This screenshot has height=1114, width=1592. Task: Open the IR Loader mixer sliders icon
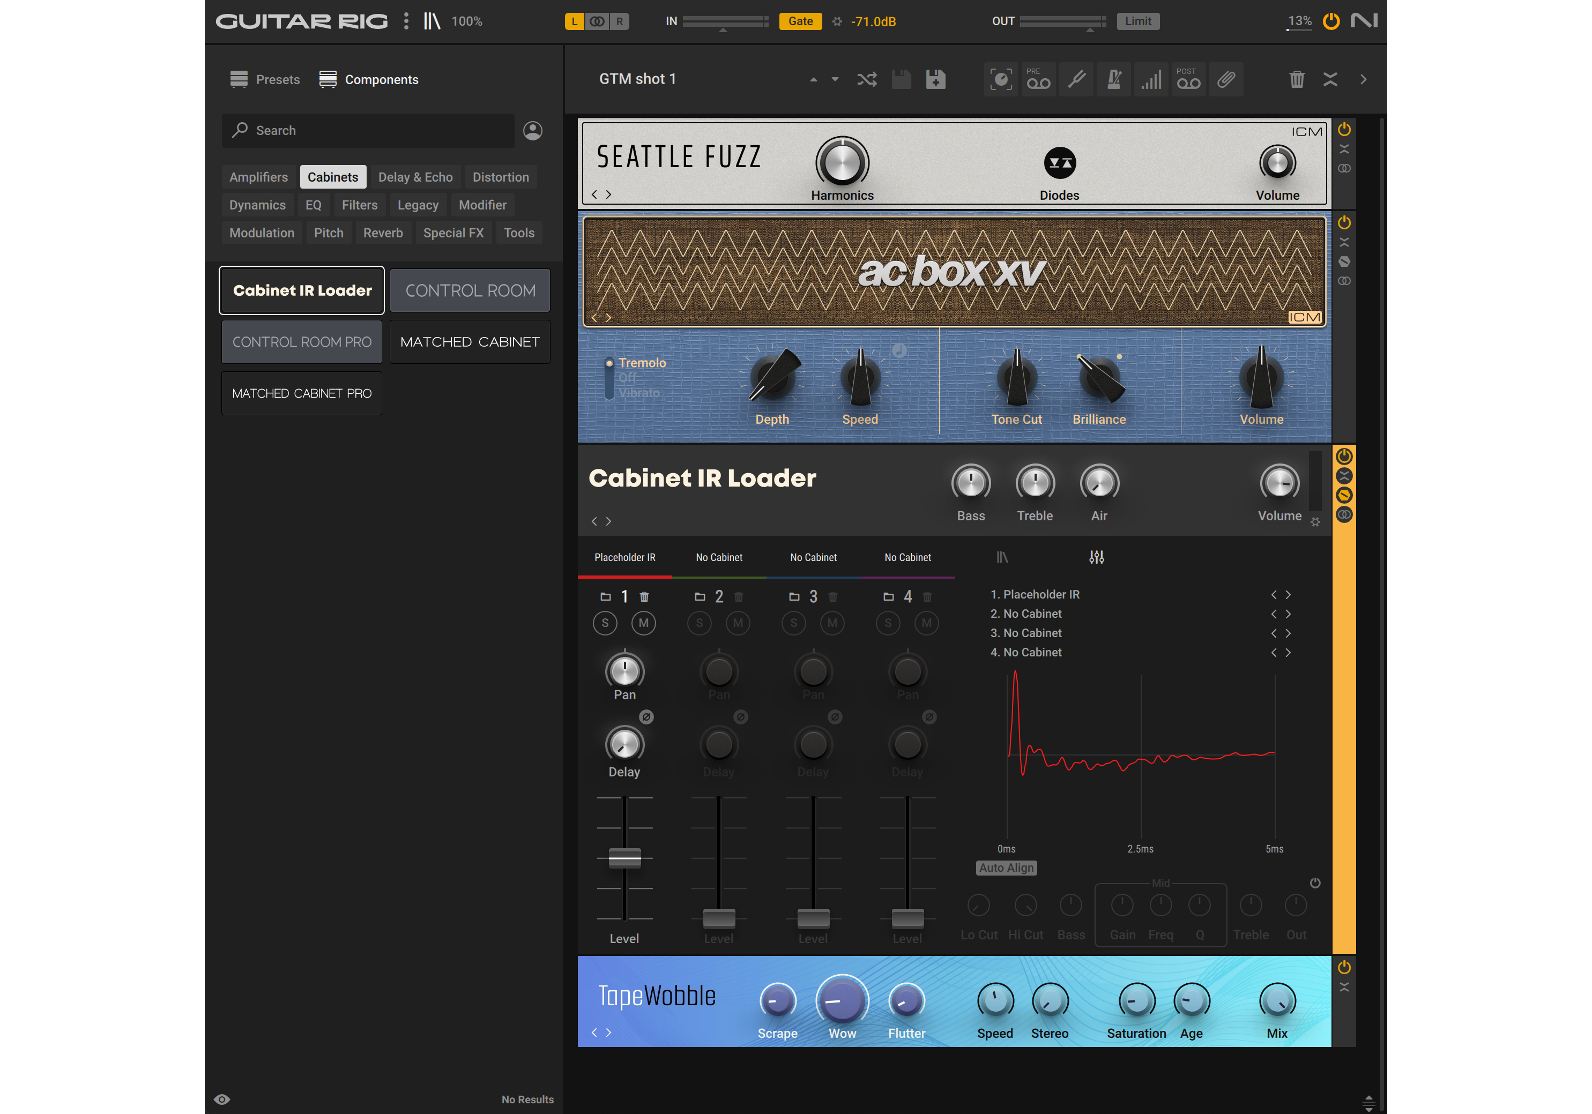pos(1096,557)
